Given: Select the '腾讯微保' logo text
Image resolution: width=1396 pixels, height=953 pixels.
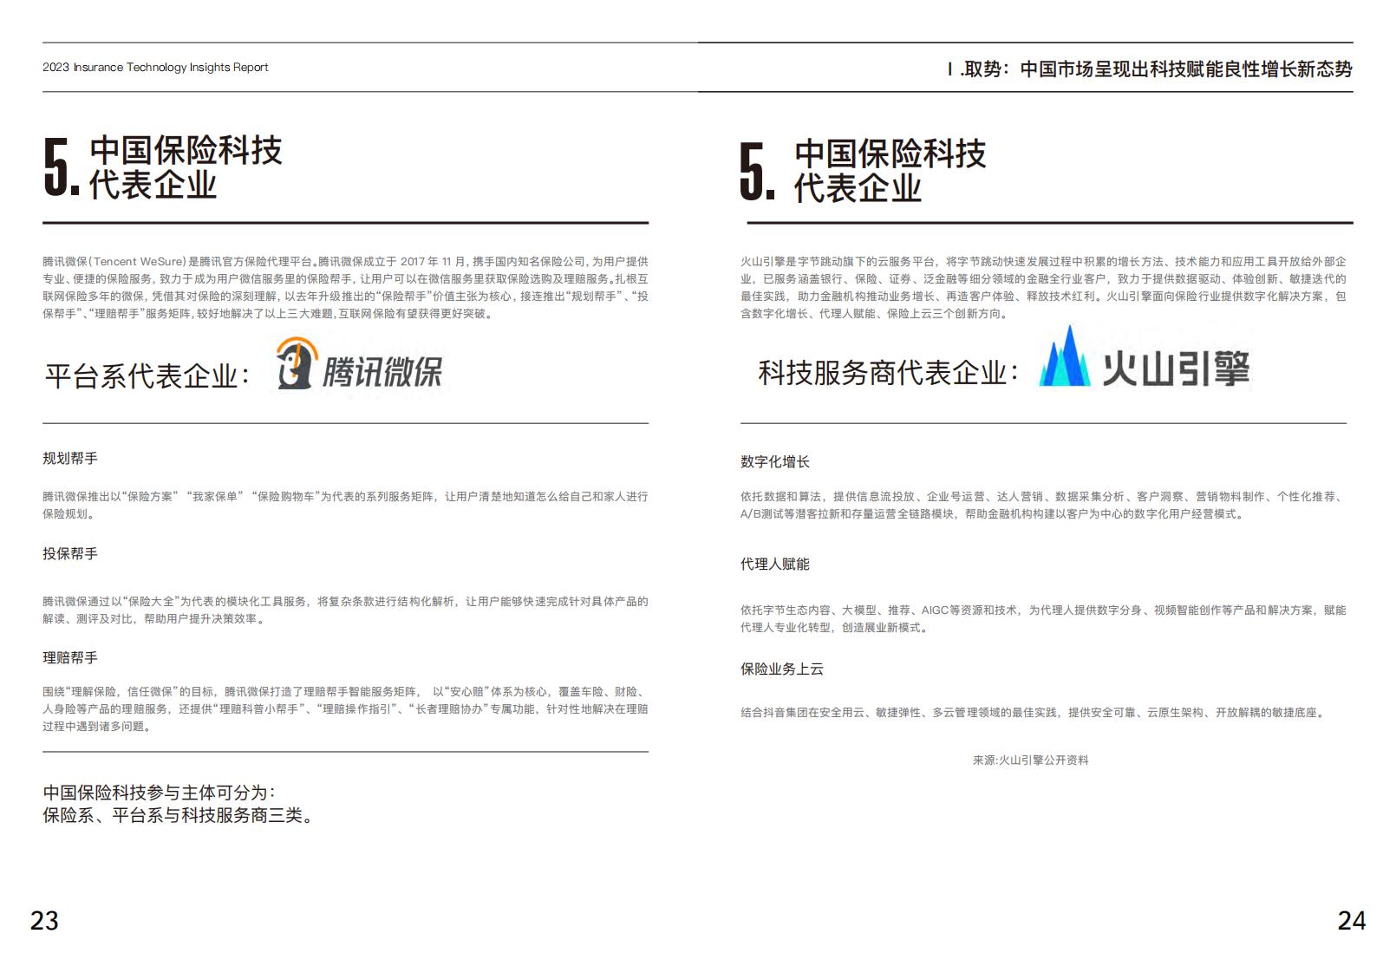Looking at the screenshot, I should tap(382, 372).
